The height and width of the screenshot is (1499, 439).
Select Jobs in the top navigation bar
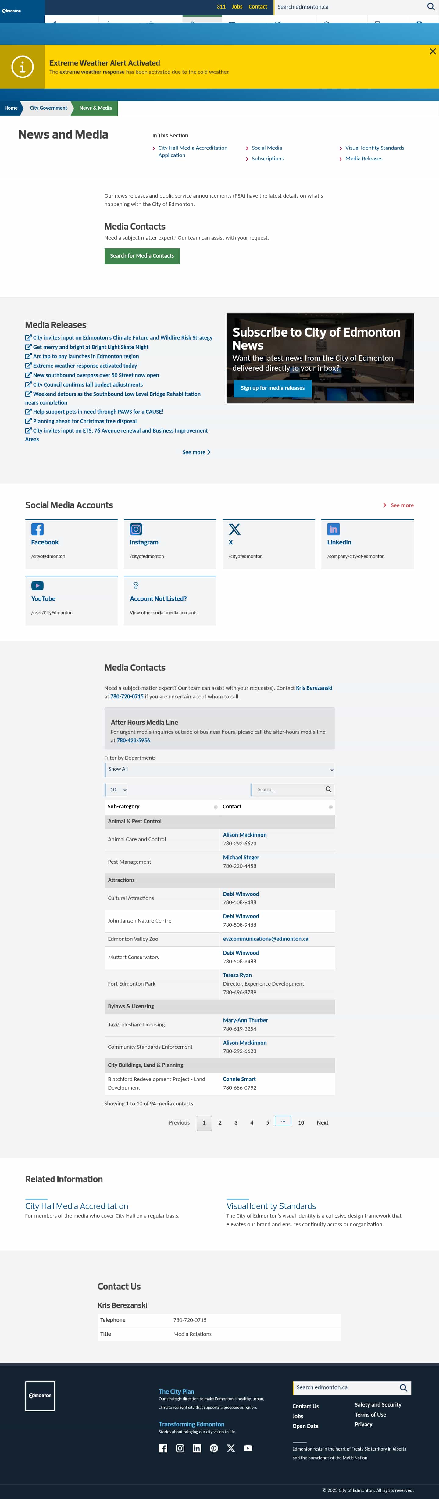pos(236,6)
